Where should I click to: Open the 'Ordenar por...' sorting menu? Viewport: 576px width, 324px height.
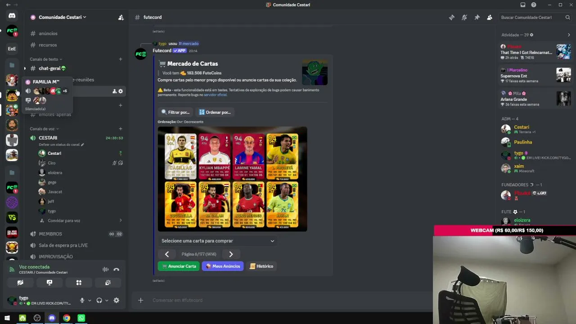tap(215, 112)
